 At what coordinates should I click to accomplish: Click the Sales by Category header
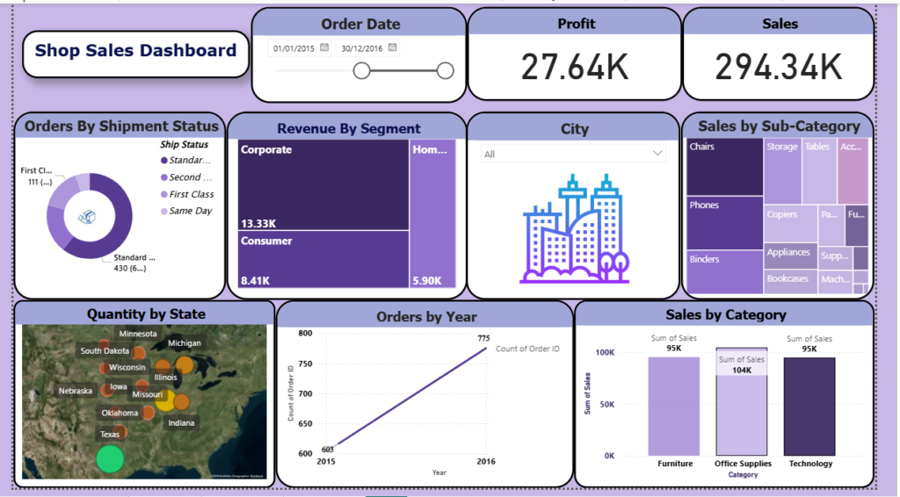pos(725,314)
